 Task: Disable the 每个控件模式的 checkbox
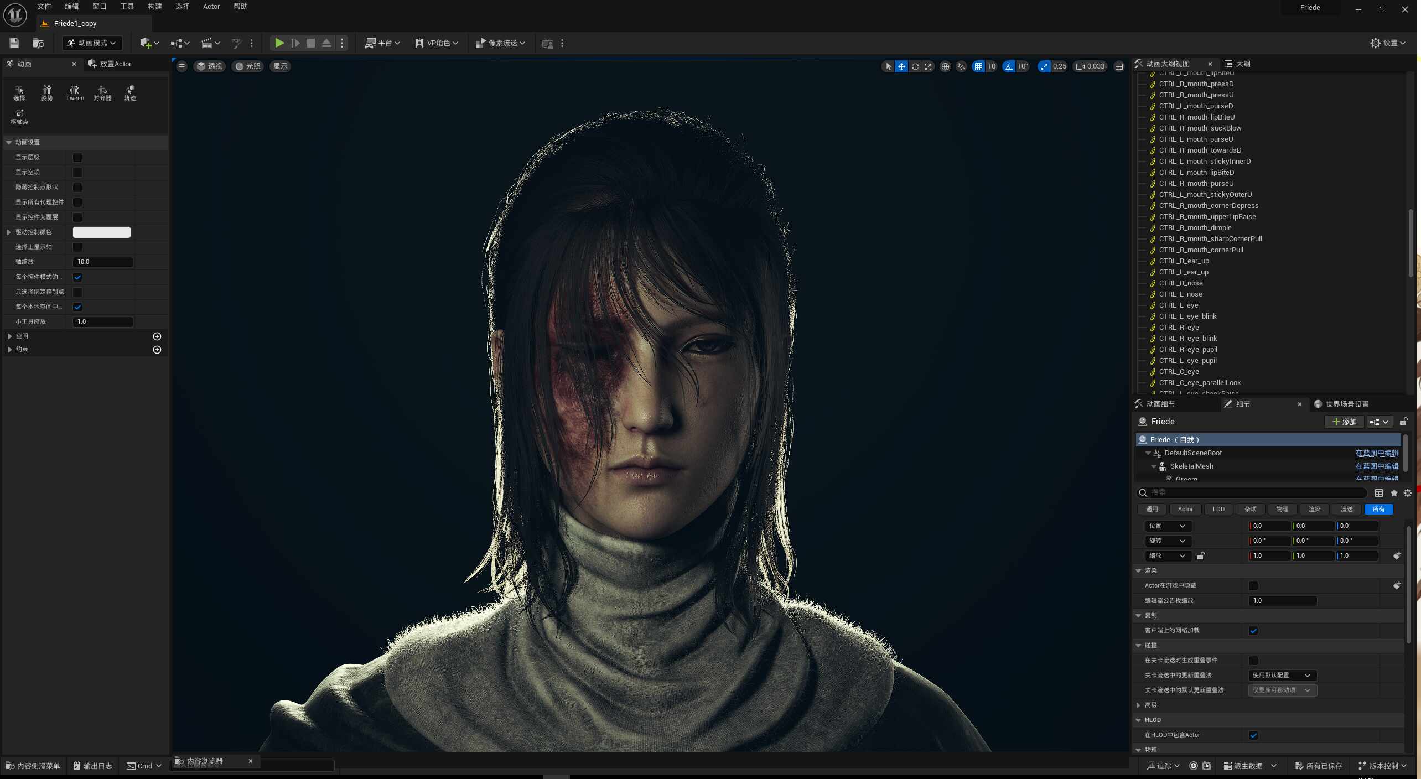77,277
